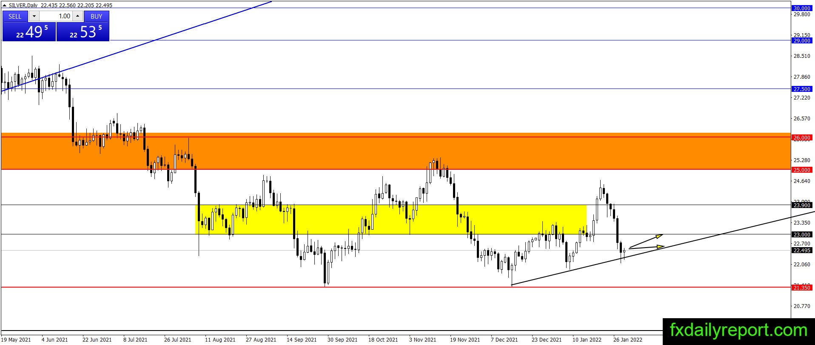The width and height of the screenshot is (815, 345).
Task: Select the orange resistance zone rectangle
Action: (x=396, y=151)
